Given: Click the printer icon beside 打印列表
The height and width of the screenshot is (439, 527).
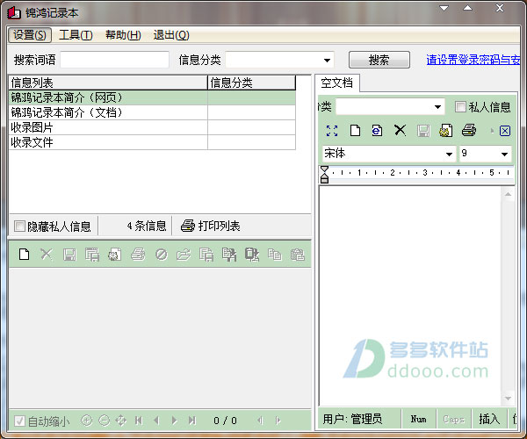Looking at the screenshot, I should coord(188,226).
